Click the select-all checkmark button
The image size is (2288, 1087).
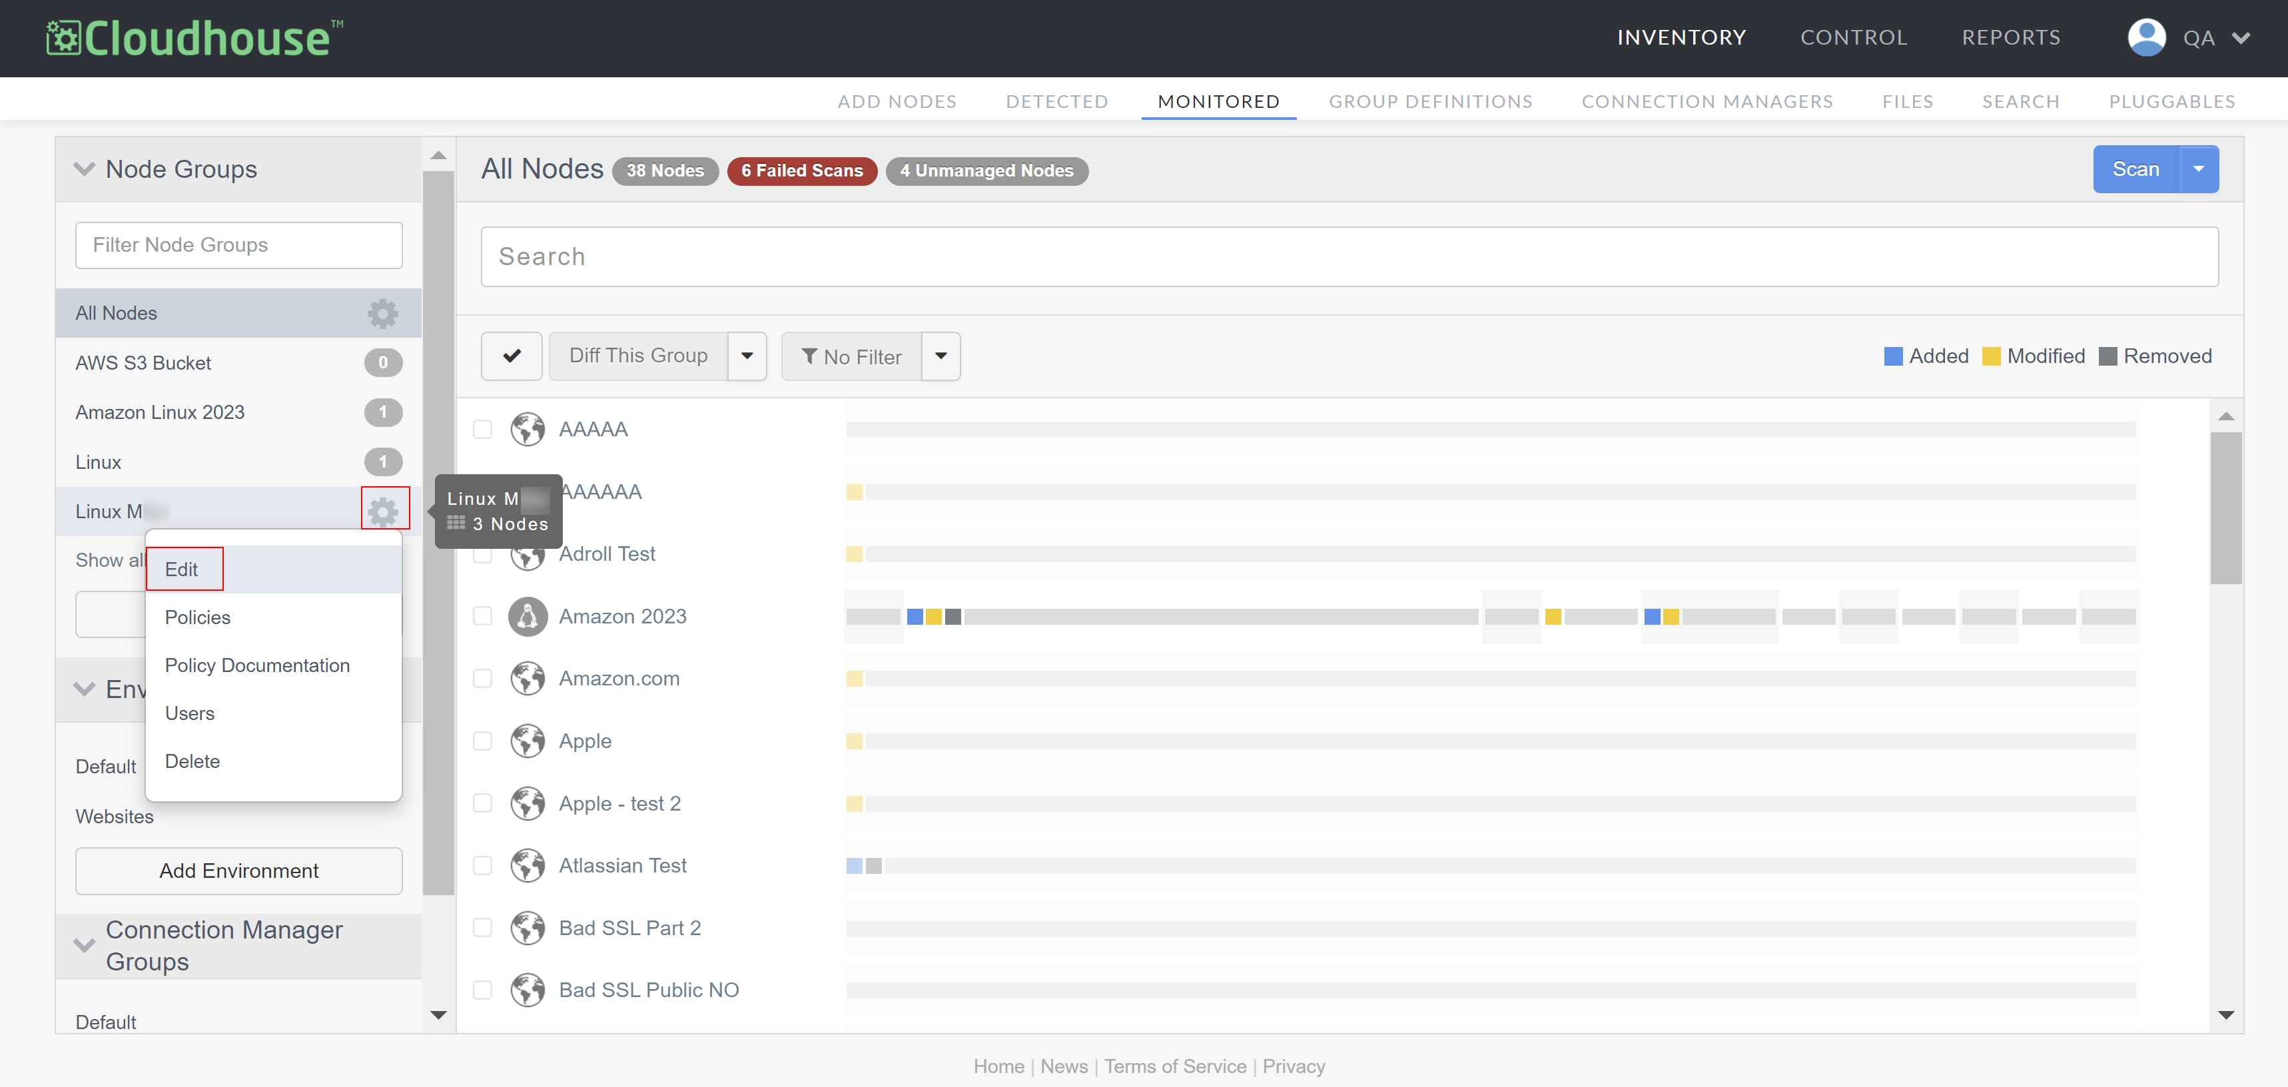pyautogui.click(x=512, y=356)
